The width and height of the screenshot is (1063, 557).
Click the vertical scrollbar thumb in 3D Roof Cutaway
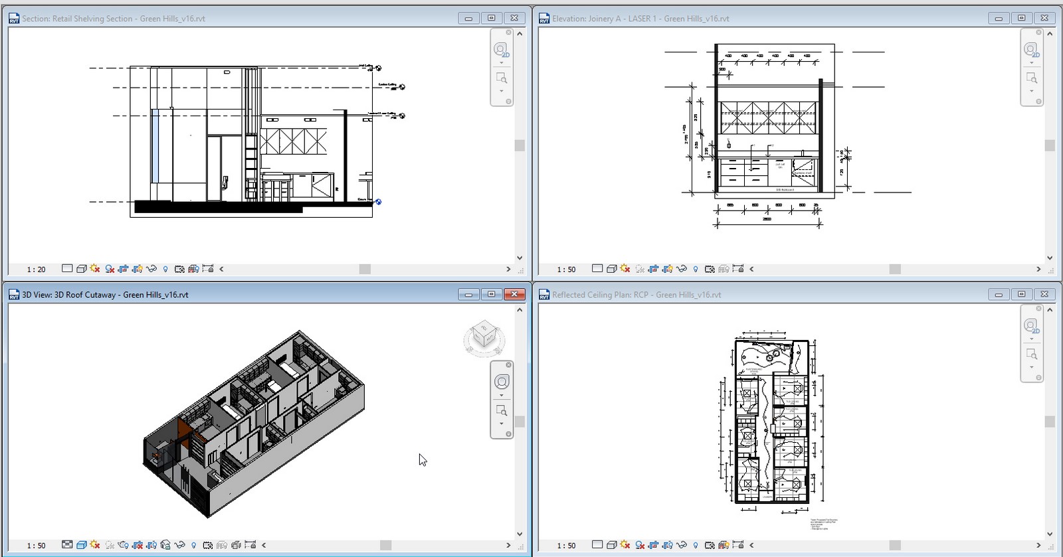[520, 422]
